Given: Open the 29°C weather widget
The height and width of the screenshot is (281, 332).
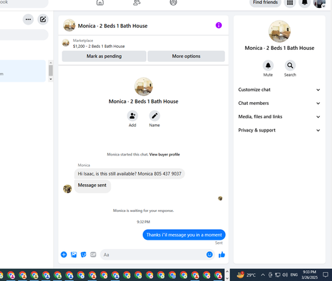Looking at the screenshot, I should [x=246, y=275].
